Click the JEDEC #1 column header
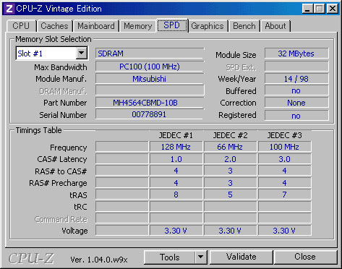 click(176, 135)
